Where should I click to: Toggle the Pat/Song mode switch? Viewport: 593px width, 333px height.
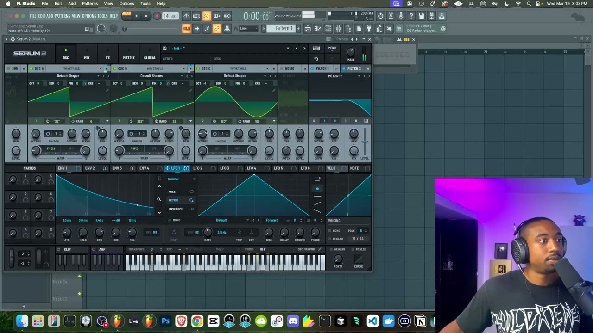[x=126, y=16]
